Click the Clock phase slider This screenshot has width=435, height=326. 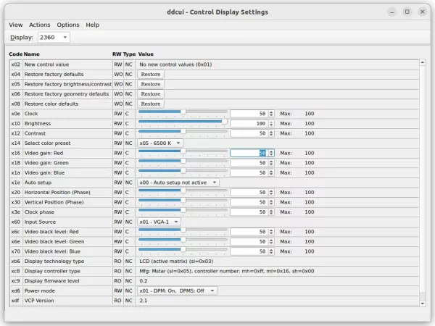point(183,211)
